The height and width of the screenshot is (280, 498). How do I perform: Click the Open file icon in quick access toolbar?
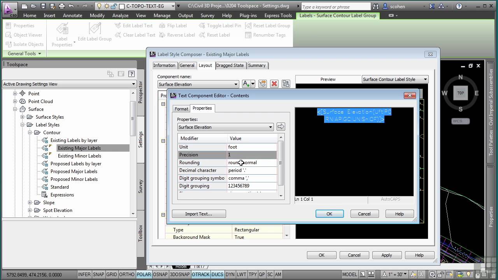[34, 6]
